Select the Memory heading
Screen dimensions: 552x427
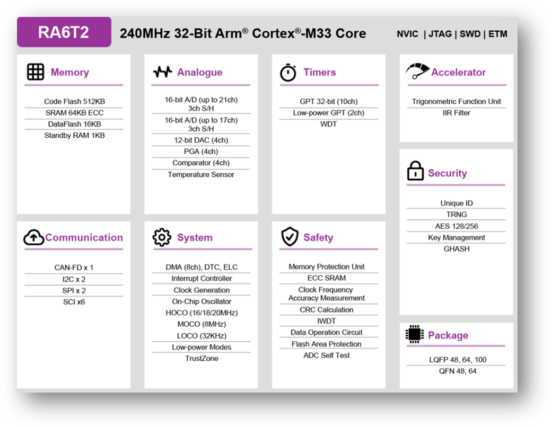(69, 72)
